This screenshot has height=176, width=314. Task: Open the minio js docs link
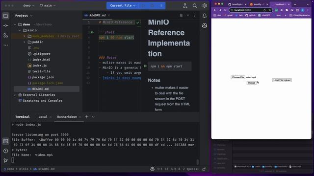coord(122,78)
